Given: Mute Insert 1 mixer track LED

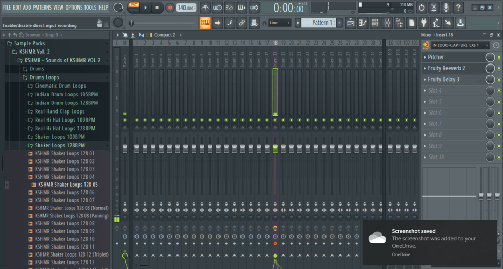Looking at the screenshot, I should 137,120.
